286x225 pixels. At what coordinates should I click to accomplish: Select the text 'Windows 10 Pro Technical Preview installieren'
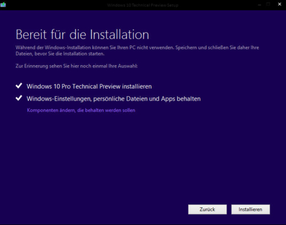click(x=89, y=86)
